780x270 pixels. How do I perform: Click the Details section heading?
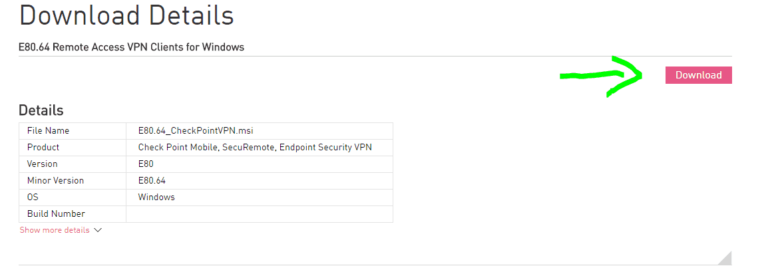[x=41, y=110]
